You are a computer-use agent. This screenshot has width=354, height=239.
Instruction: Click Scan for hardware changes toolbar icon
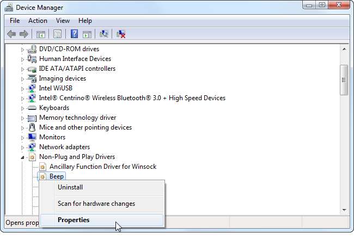coord(103,34)
